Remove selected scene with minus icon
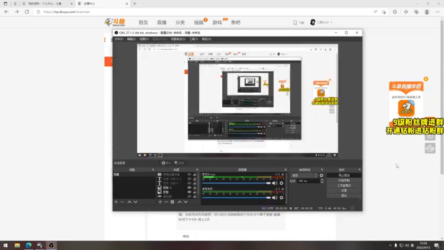Viewport: 444px width, 250px height. [x=122, y=202]
